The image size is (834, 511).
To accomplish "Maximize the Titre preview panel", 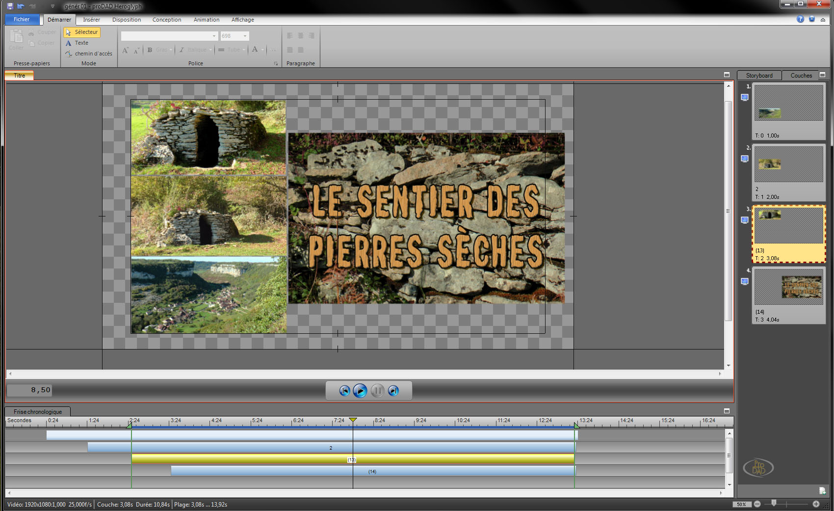I will click(x=727, y=75).
